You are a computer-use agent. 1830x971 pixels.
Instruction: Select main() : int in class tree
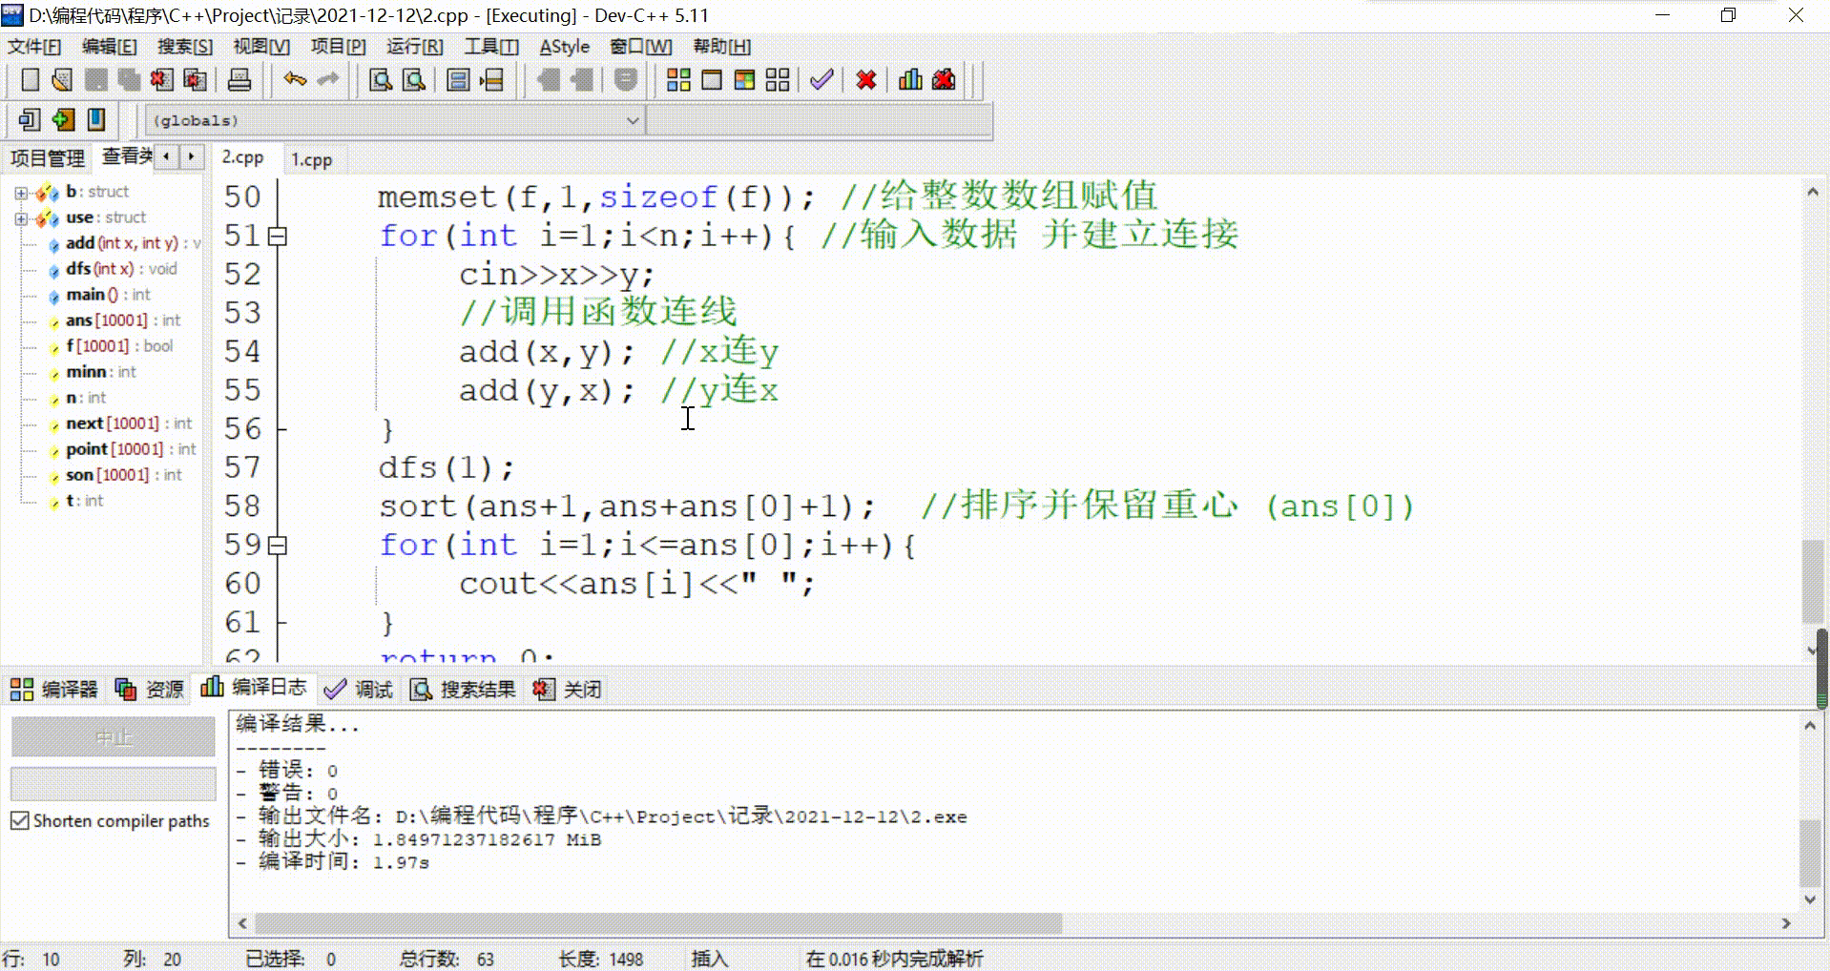108,295
